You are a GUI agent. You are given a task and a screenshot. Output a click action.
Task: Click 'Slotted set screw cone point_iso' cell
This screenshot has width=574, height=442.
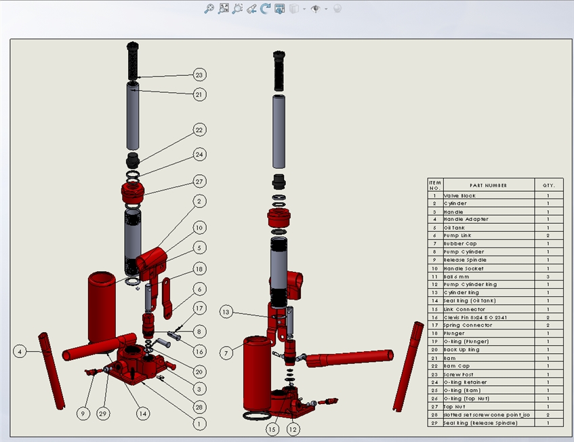489,415
